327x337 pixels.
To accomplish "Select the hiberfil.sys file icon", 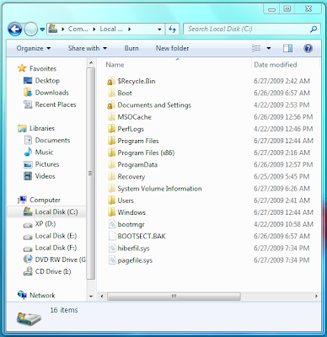I will pos(112,248).
